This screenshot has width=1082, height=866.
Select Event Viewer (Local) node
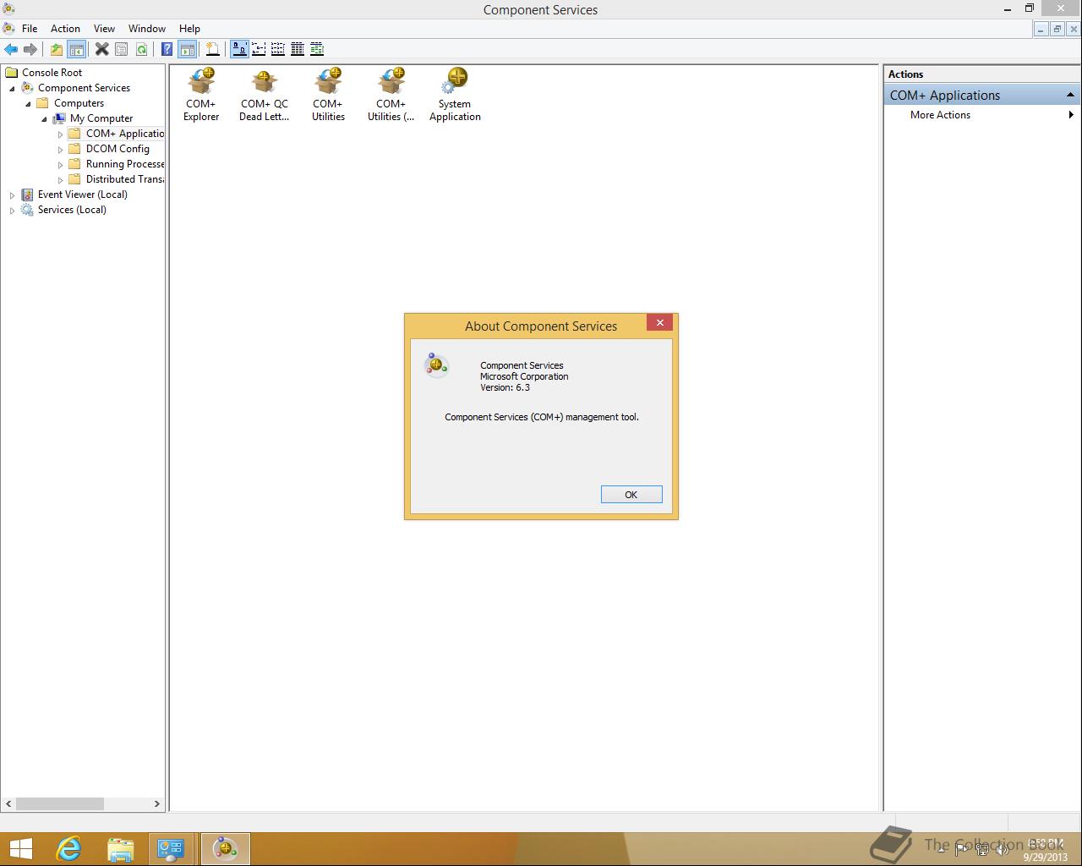tap(82, 195)
